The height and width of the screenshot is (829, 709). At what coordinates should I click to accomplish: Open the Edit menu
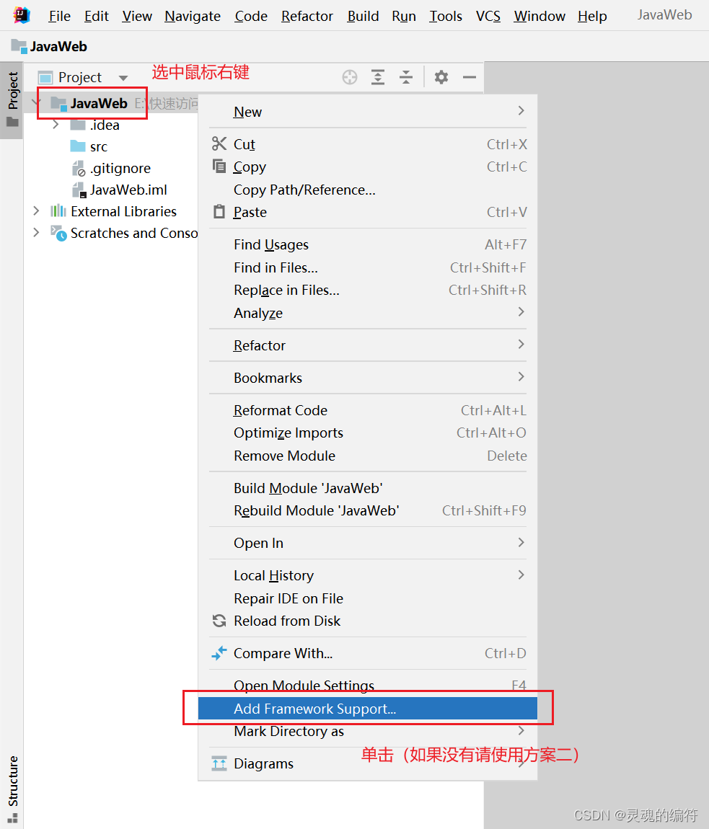coord(97,17)
